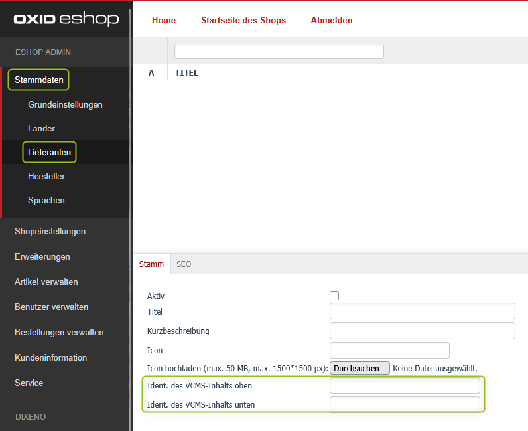Open Sprachen in the sidebar
The width and height of the screenshot is (528, 431).
[46, 201]
